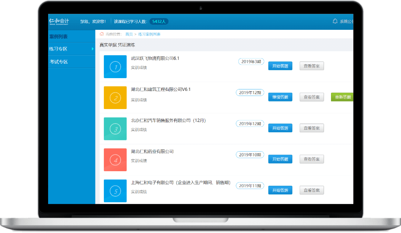Screen dimensions: 401x233
Task: Click the 仁和会计 logo
Action: coord(59,21)
